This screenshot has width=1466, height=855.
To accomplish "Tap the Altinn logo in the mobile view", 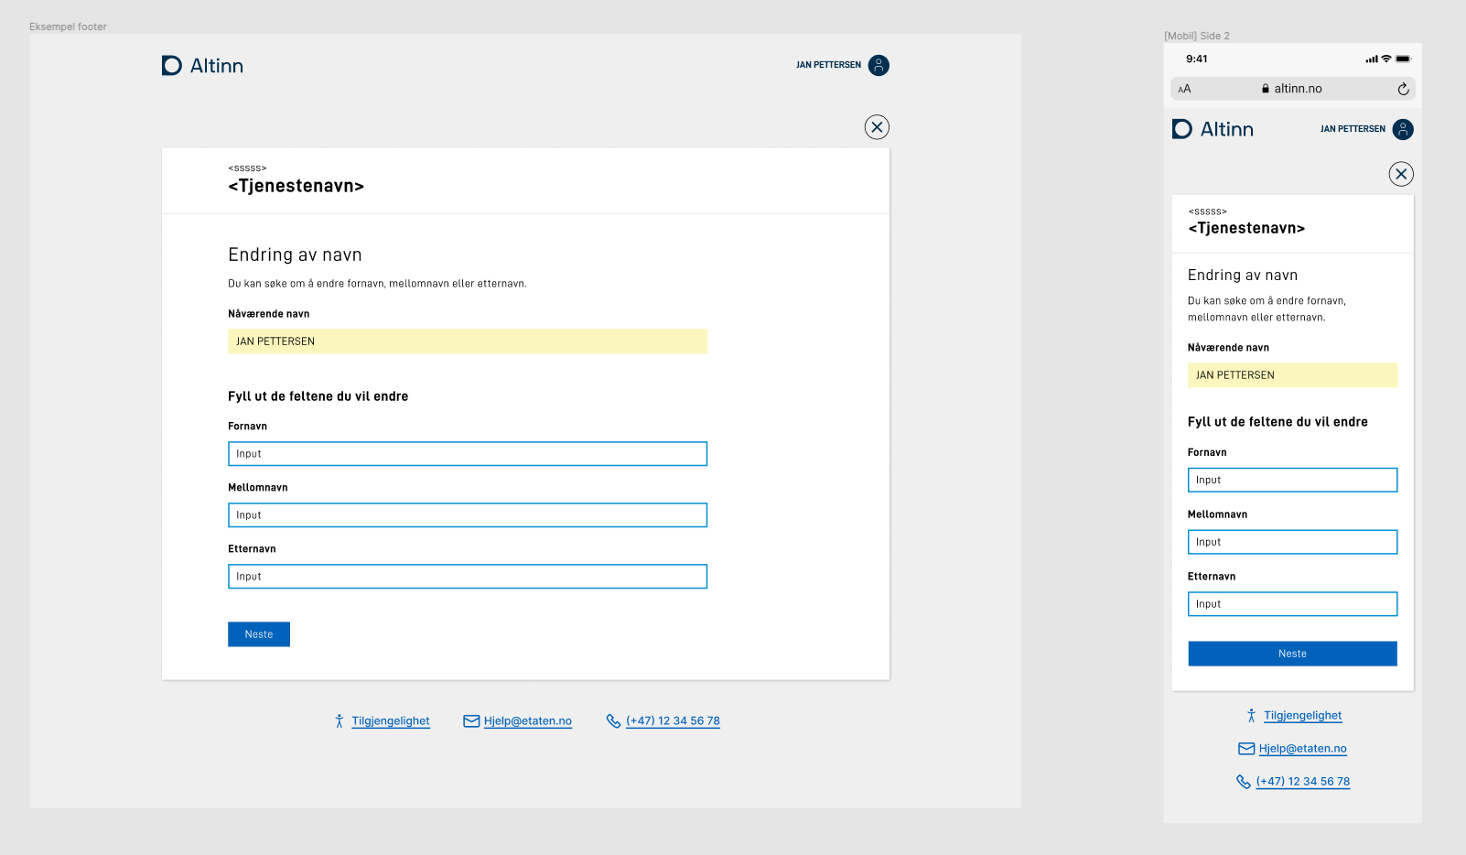I will tap(1212, 129).
